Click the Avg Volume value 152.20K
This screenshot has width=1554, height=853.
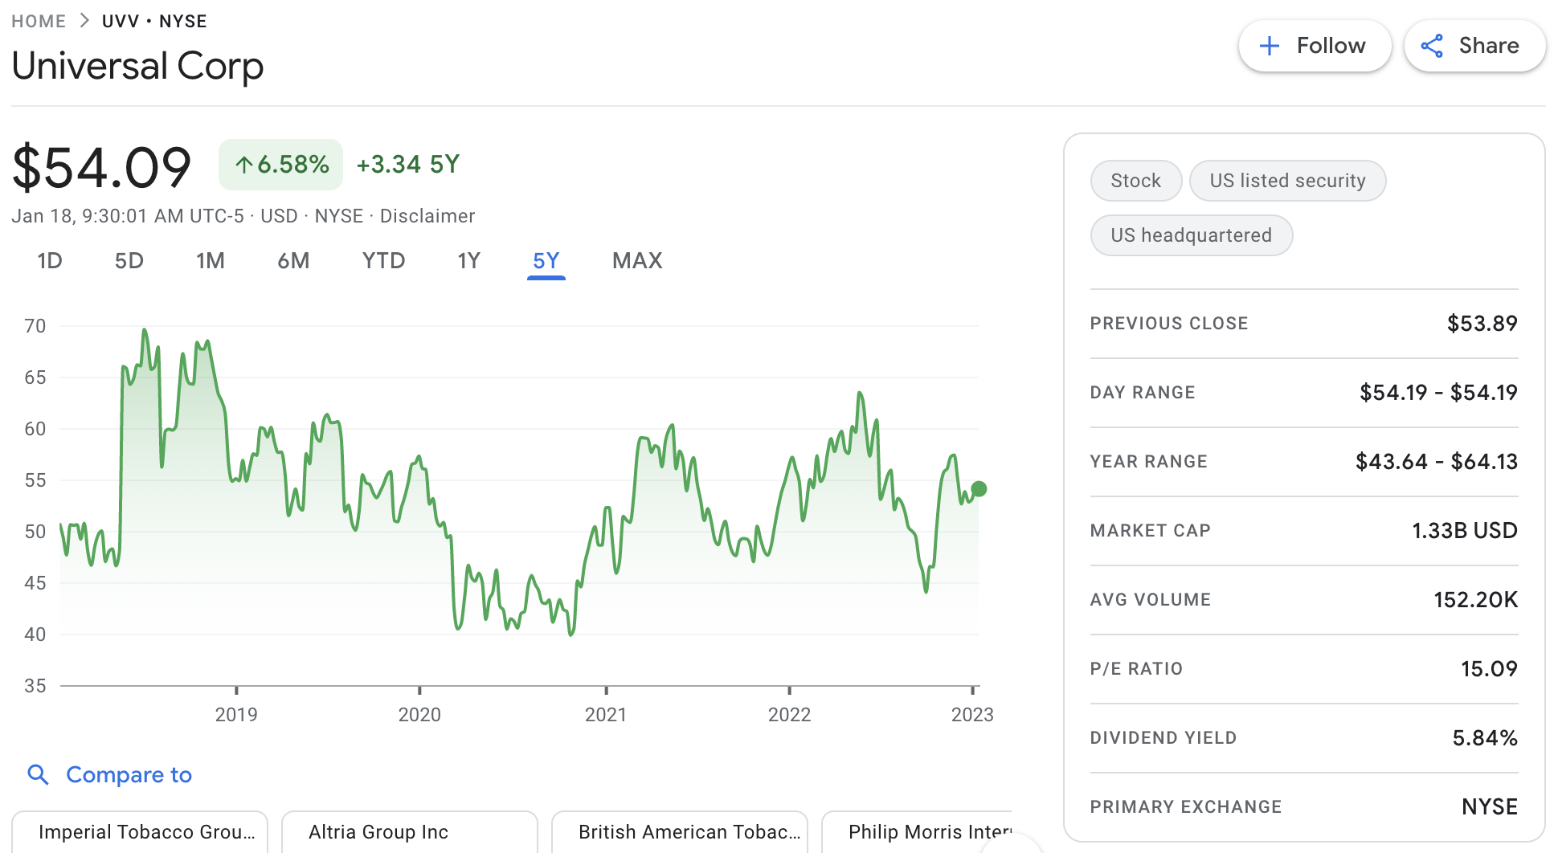(x=1476, y=600)
